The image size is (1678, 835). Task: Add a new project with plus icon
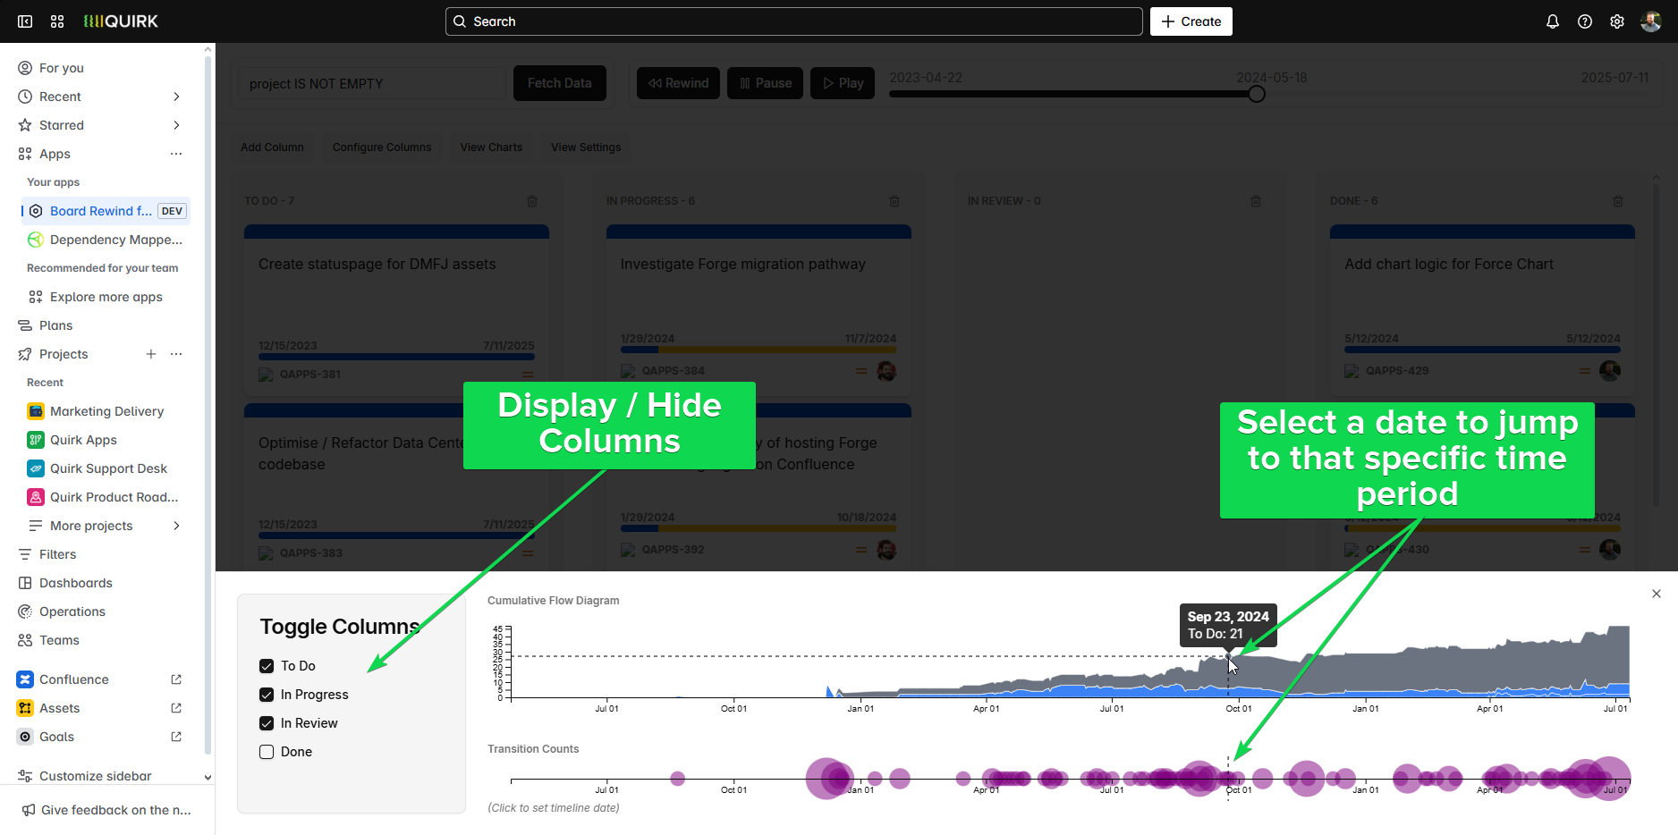[151, 354]
